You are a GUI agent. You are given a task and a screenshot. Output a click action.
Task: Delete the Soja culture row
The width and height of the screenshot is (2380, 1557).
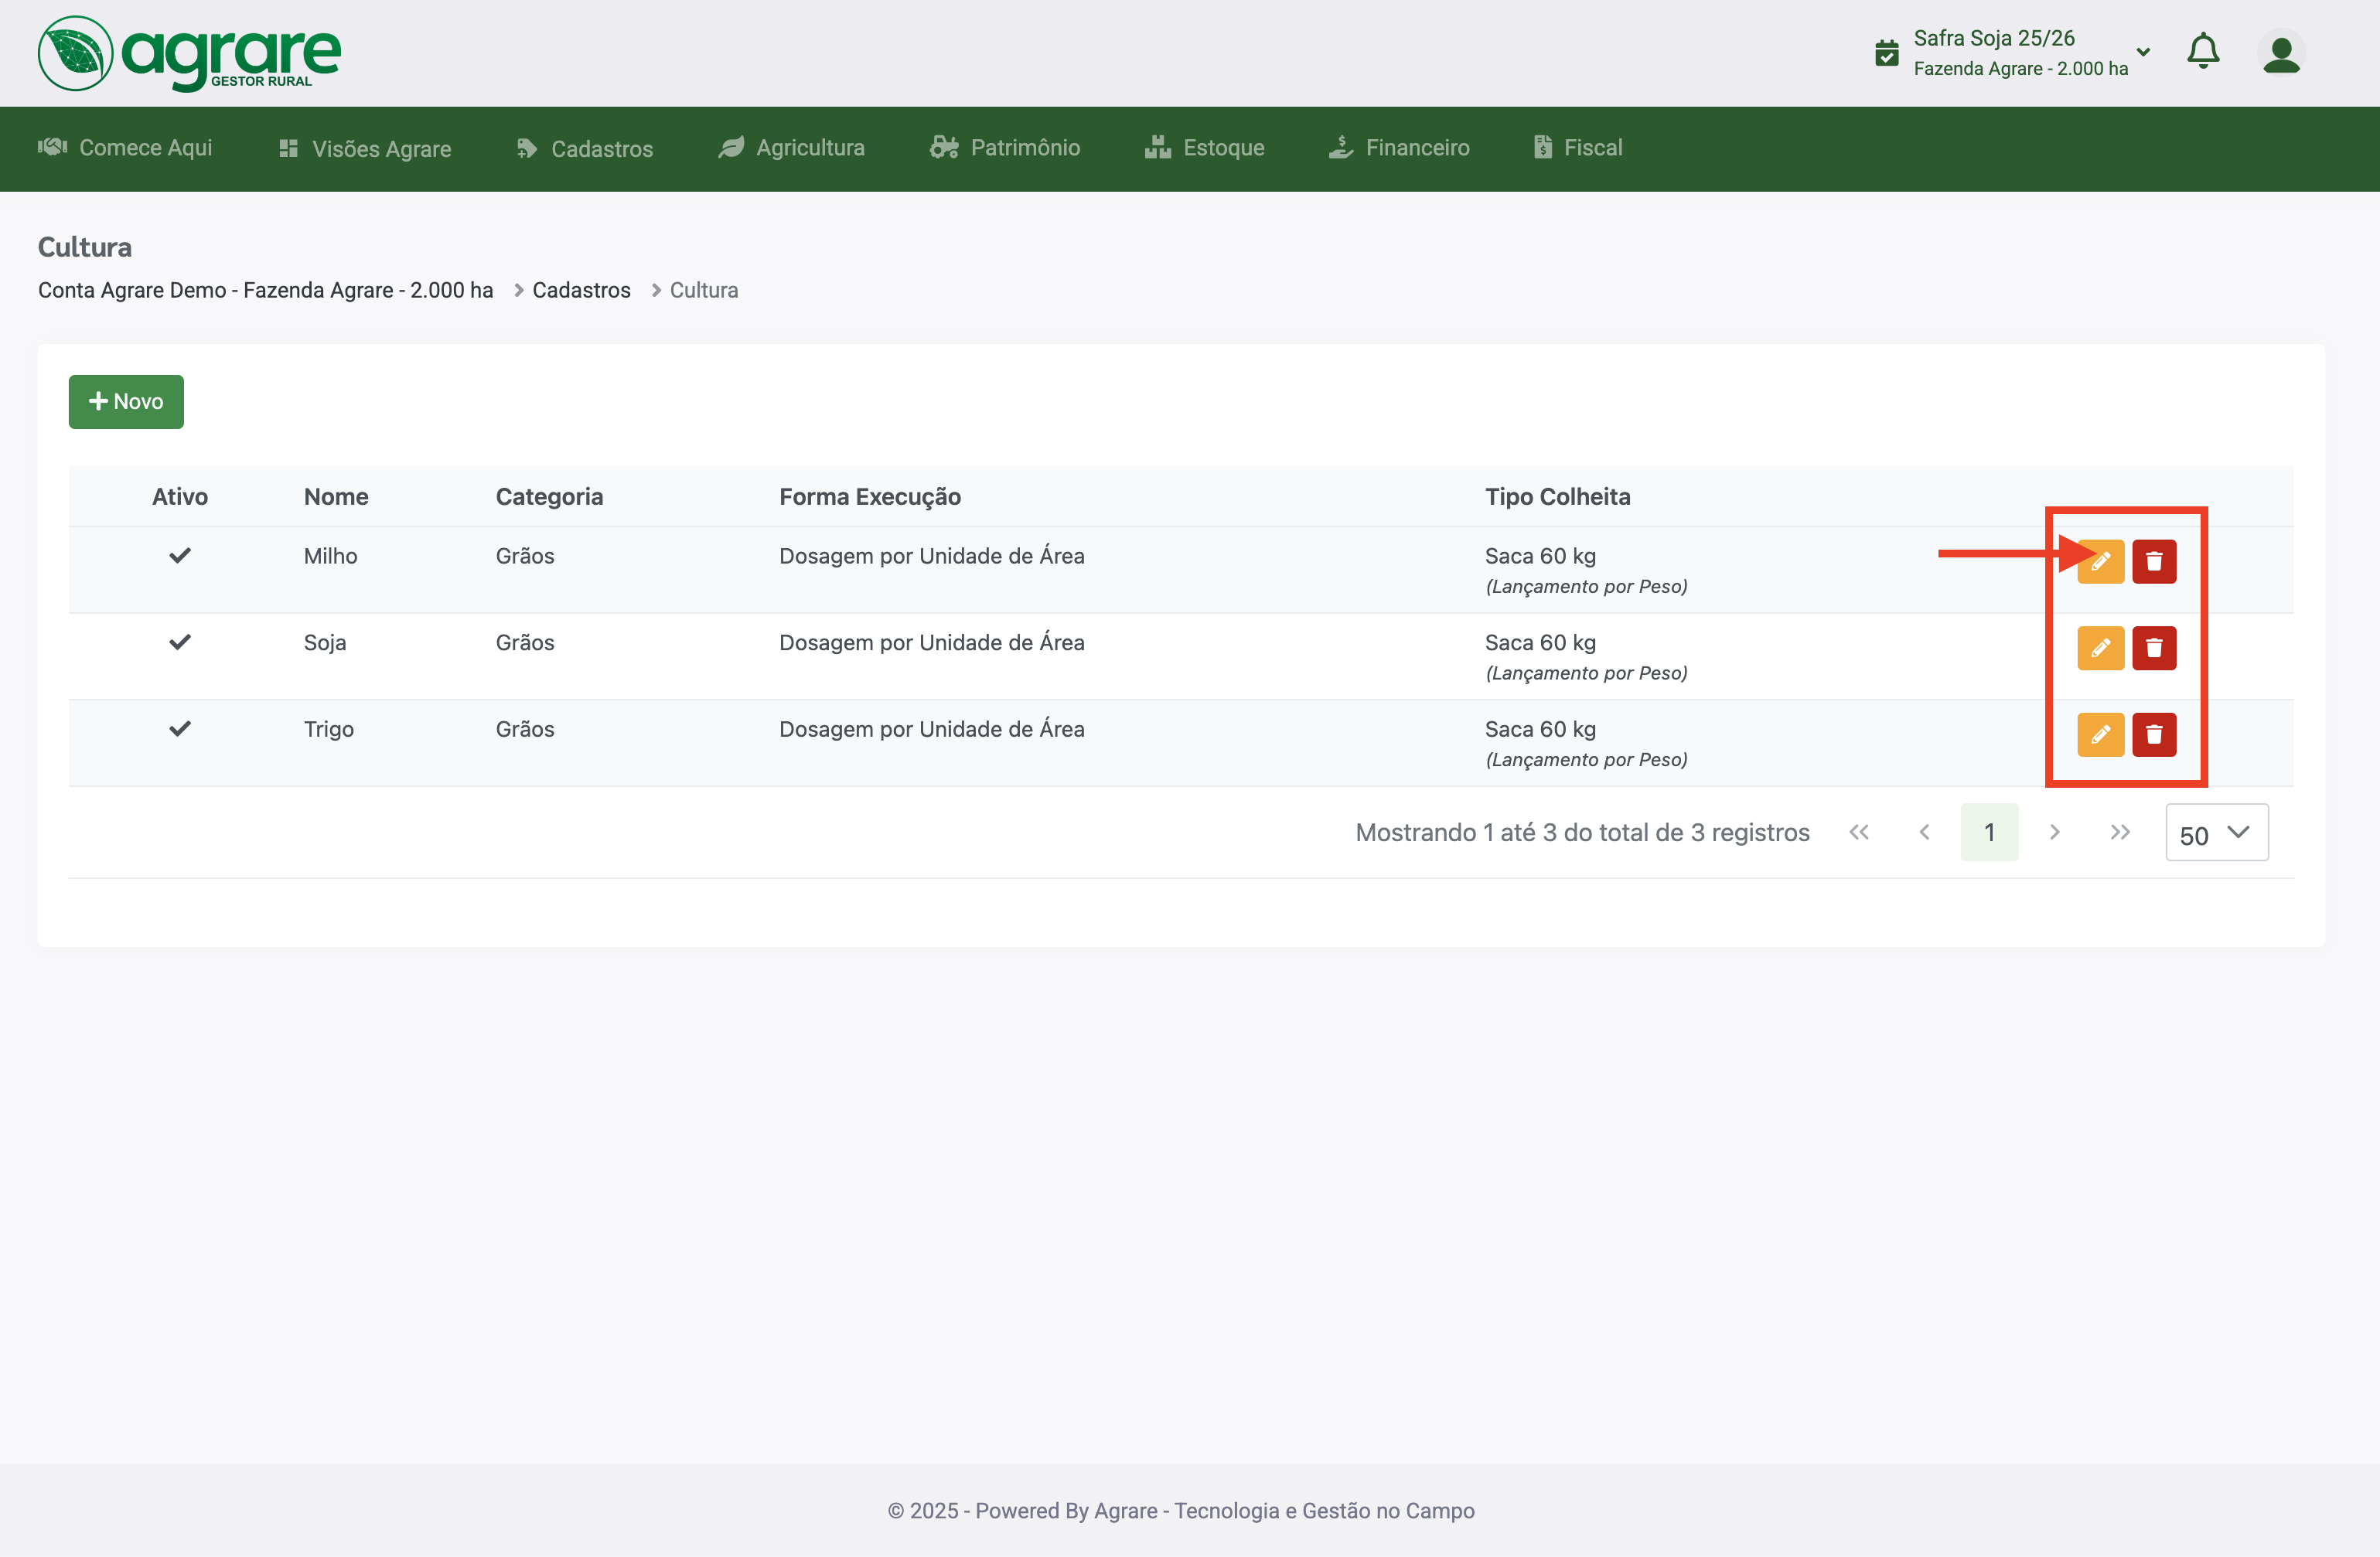(2154, 648)
